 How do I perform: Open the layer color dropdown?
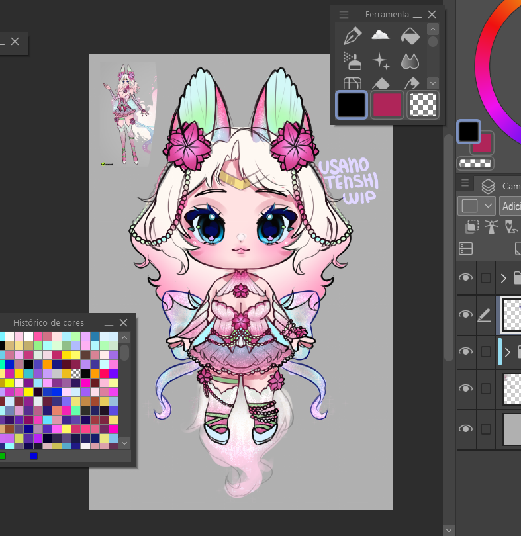[476, 206]
